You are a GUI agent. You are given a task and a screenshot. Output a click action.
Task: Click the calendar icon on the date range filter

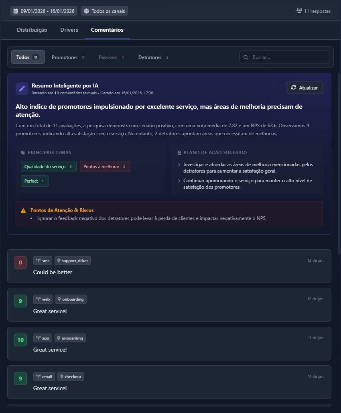(x=16, y=11)
